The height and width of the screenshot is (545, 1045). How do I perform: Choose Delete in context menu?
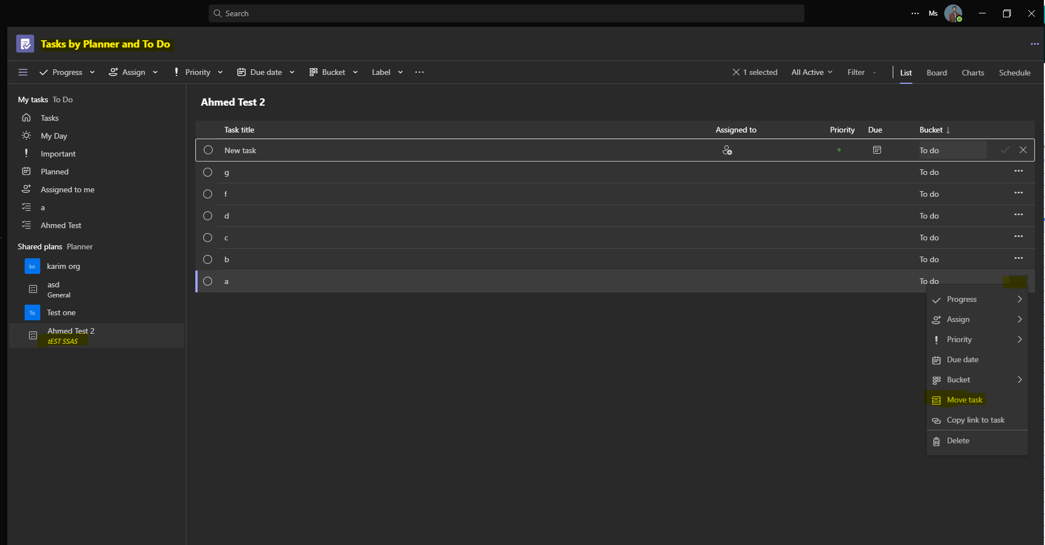[x=977, y=440]
